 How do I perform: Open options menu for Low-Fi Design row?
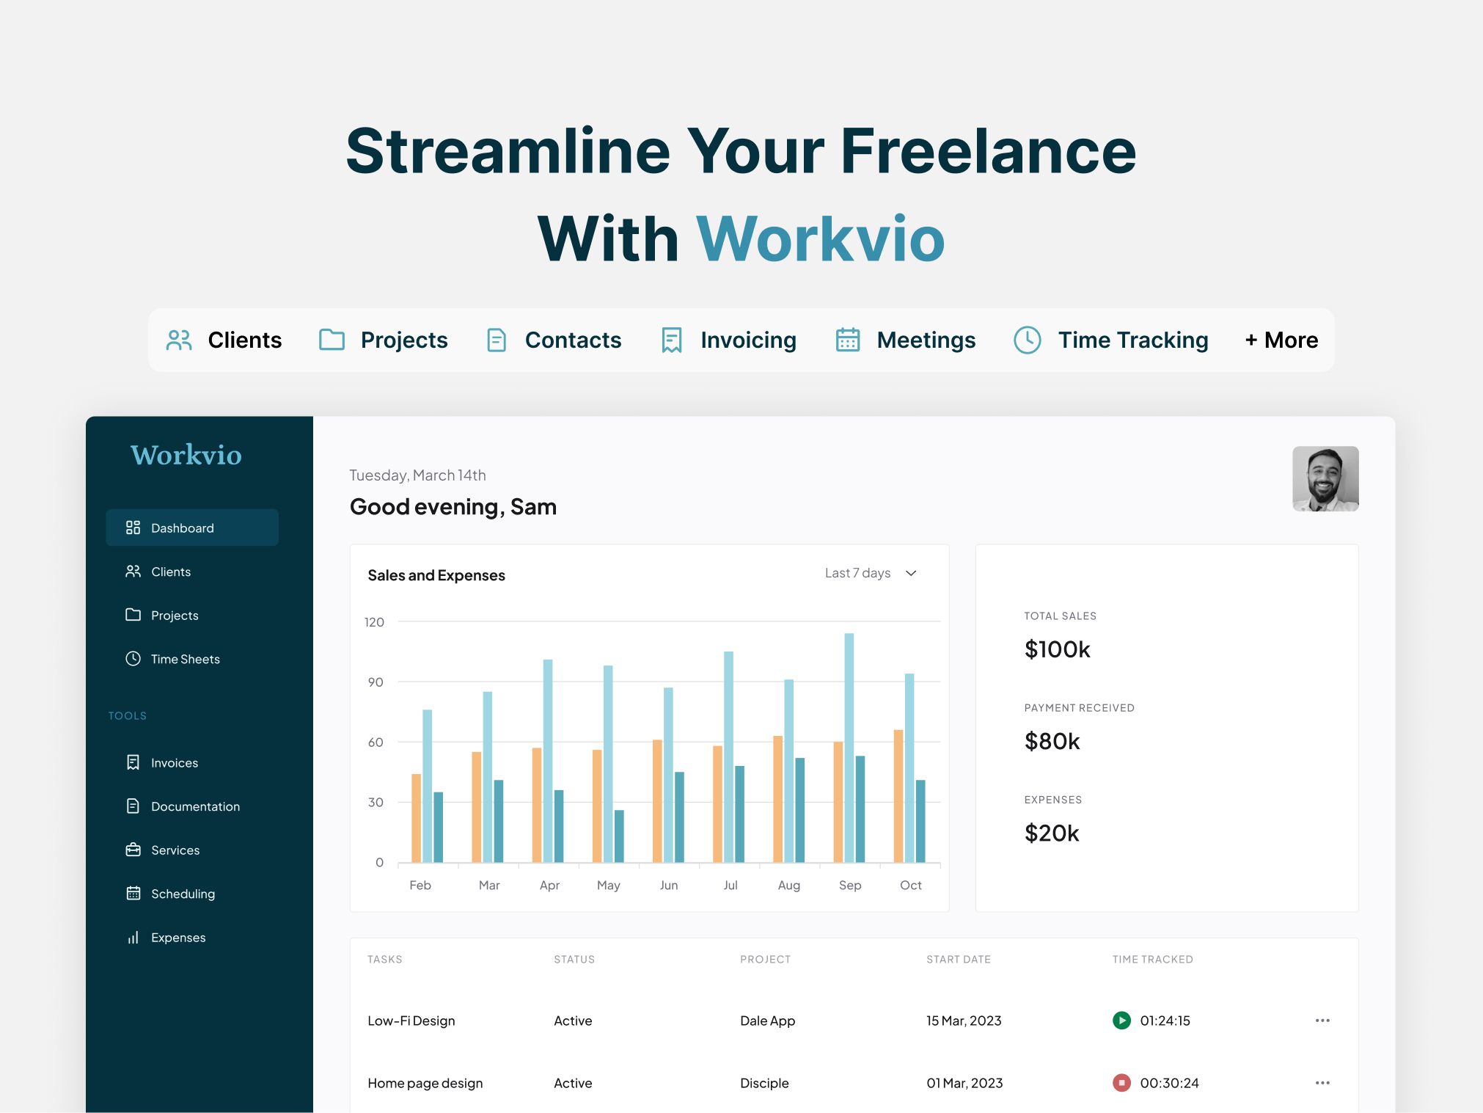(x=1322, y=1020)
